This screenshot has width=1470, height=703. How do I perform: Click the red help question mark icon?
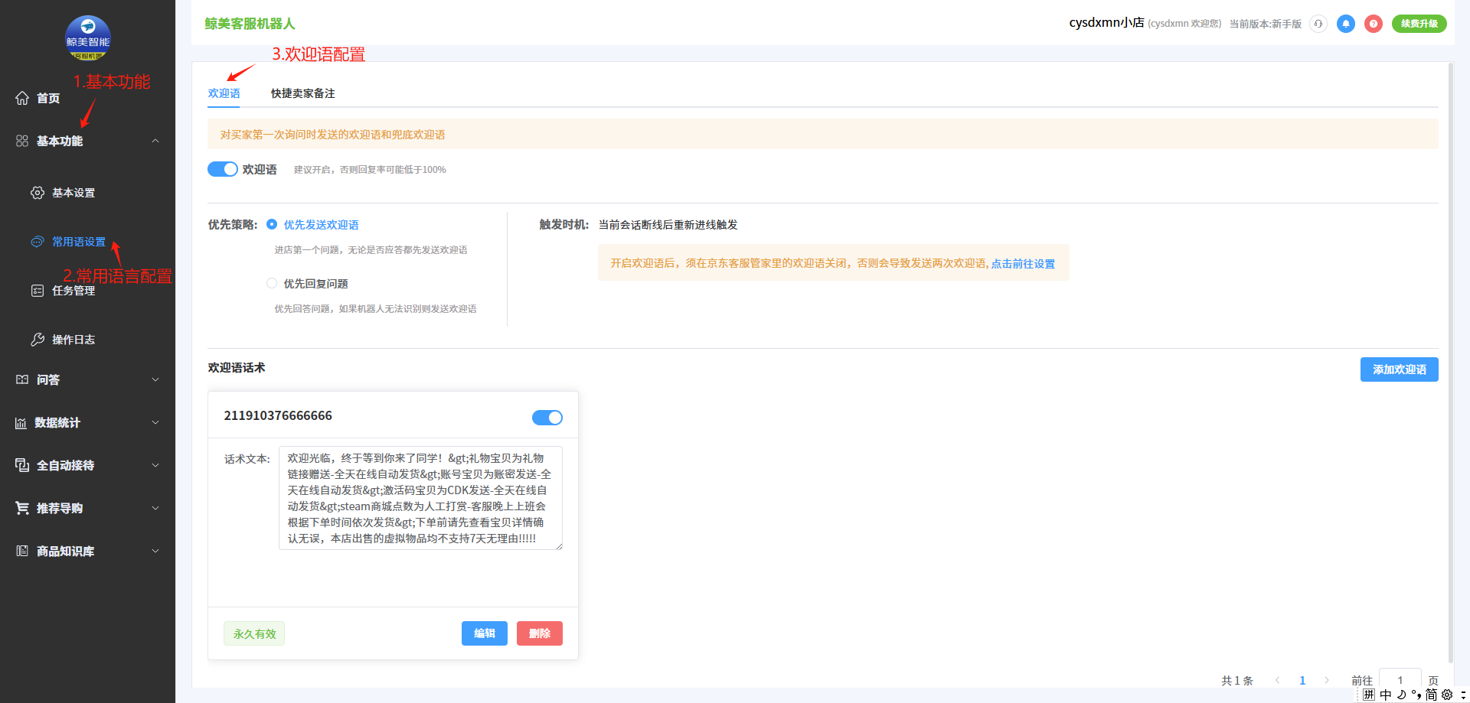[x=1374, y=24]
